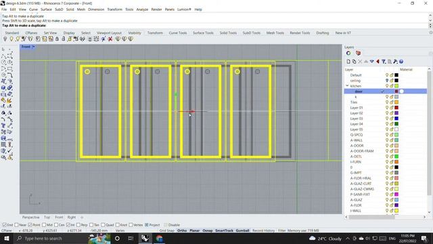
Task: Select the Rectangle tool in left sidebar
Action: (x=10, y=68)
